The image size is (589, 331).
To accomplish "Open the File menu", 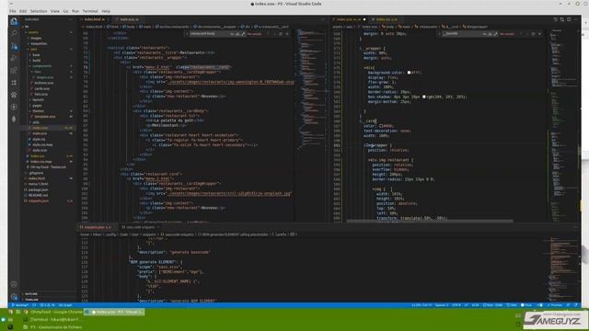I will [12, 11].
